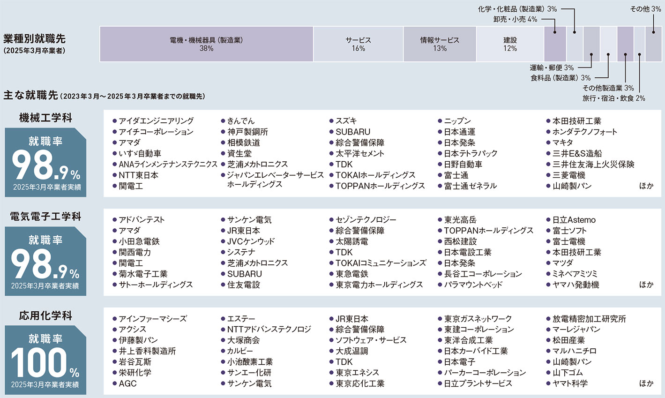The height and width of the screenshot is (398, 665).
Task: Select the 機械工学科 department heading
Action: (45, 118)
